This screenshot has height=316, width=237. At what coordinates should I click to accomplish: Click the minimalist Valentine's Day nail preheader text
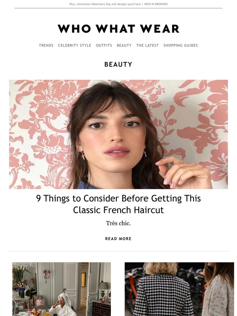coord(105,4)
